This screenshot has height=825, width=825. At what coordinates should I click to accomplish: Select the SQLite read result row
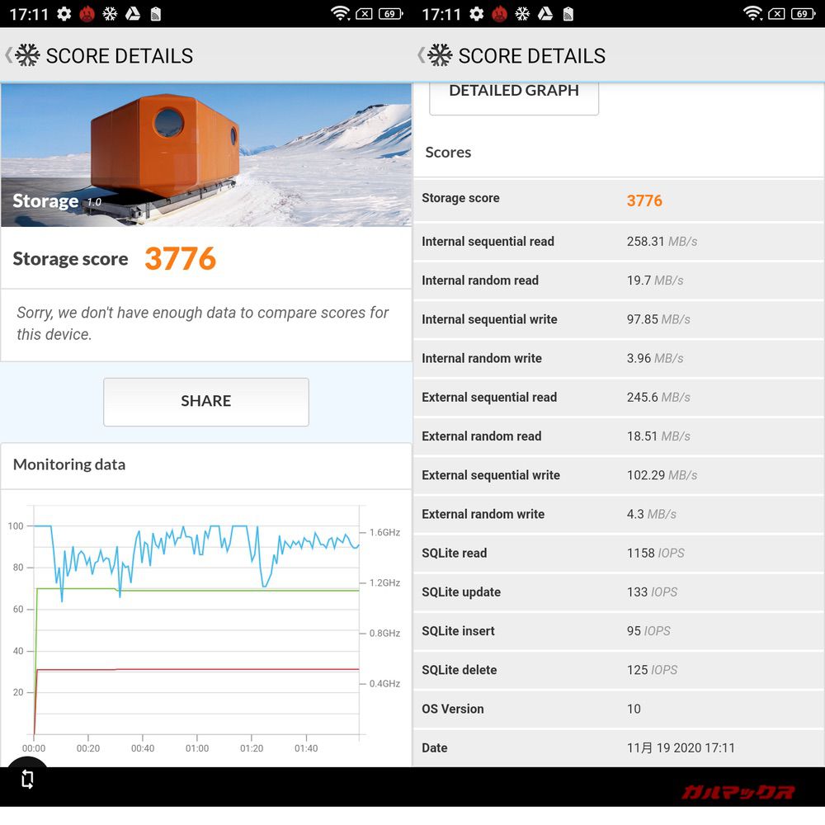click(618, 554)
